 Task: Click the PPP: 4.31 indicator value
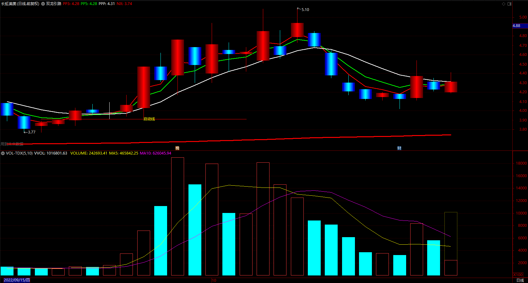(x=107, y=4)
